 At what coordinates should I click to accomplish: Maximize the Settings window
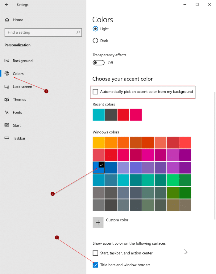[x=197, y=5]
